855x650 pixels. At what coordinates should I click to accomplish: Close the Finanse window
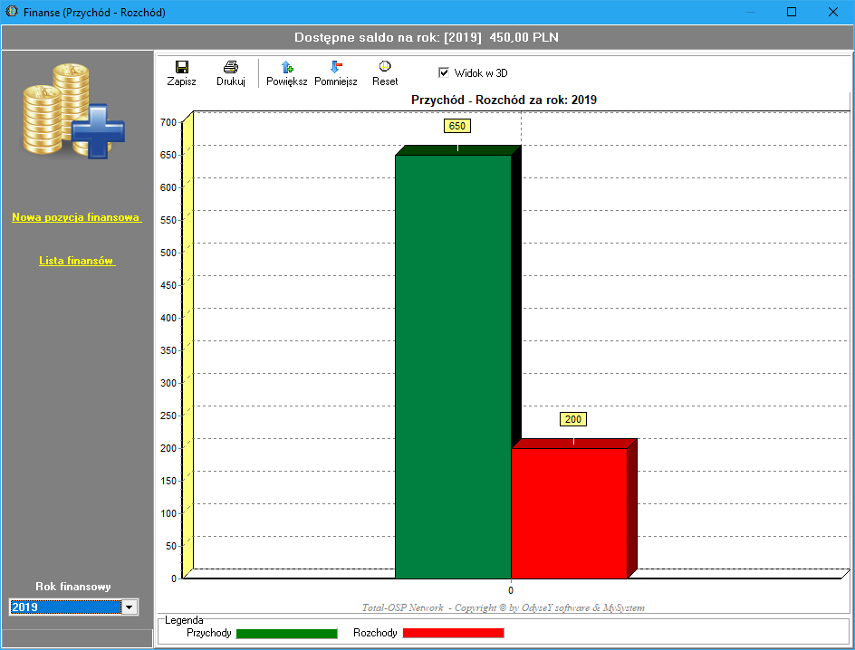coord(833,12)
